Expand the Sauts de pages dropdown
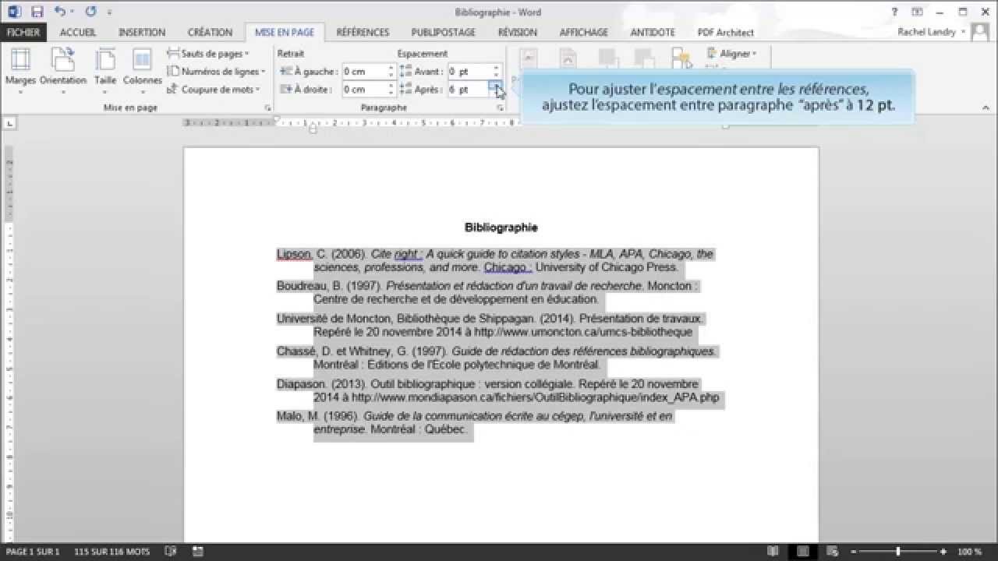Screen dimensions: 998x561 click(x=207, y=54)
